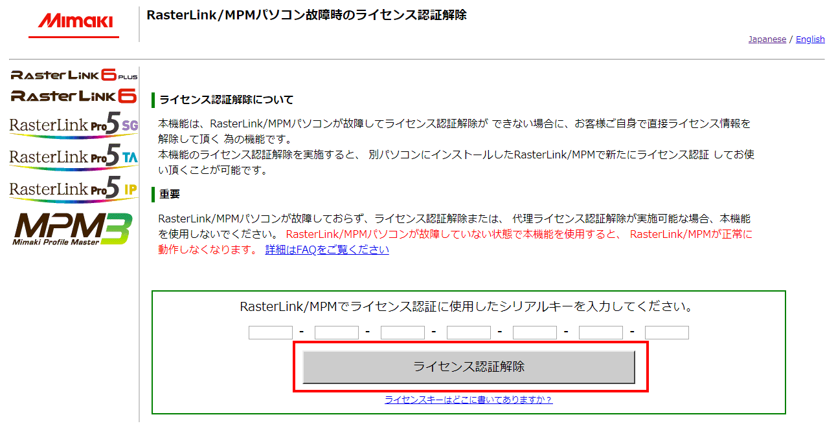
Task: Open the RasterLink Pro5 TA logo
Action: click(x=74, y=156)
